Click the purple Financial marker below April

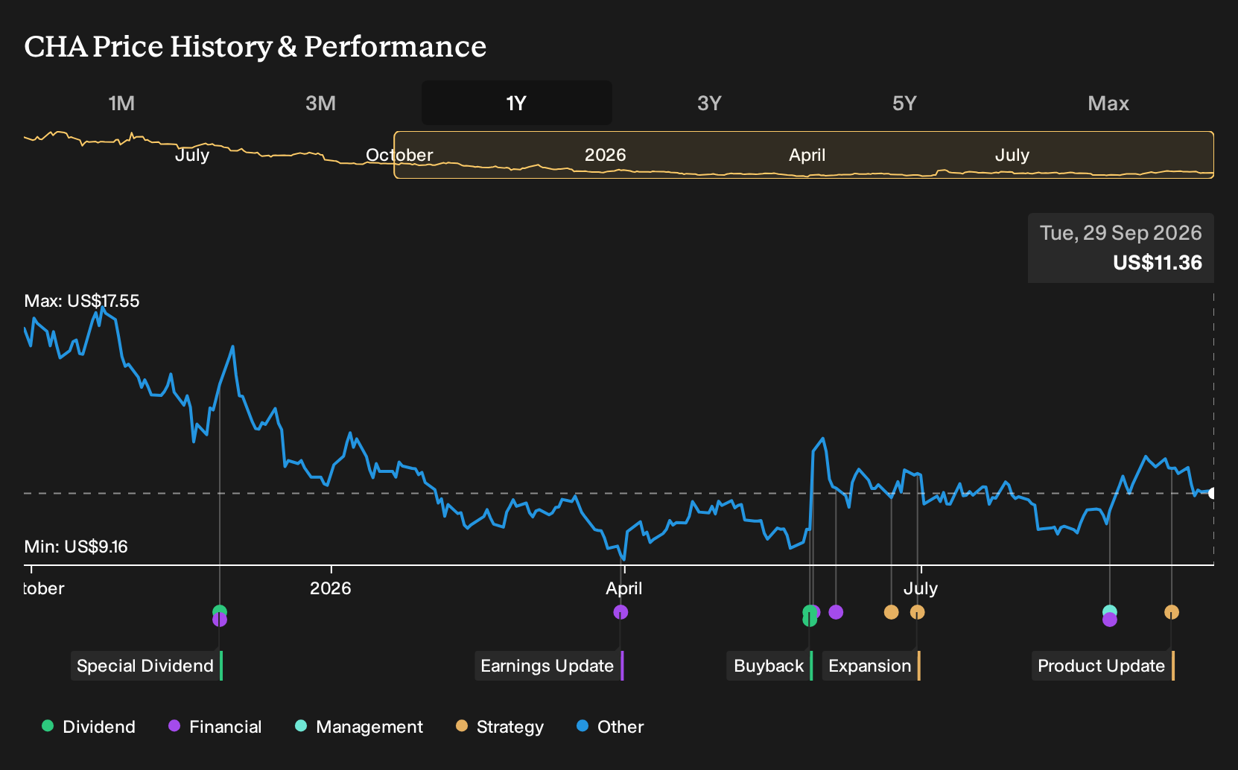click(620, 612)
